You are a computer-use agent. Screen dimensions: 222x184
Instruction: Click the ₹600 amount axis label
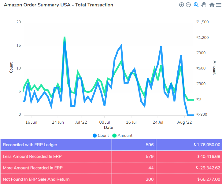(201, 68)
